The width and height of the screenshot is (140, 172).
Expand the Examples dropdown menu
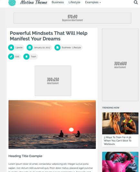[93, 2]
